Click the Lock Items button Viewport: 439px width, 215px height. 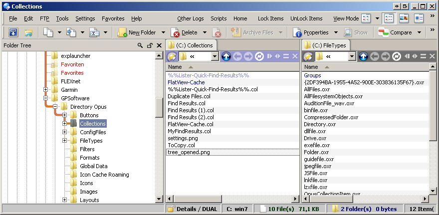[271, 18]
